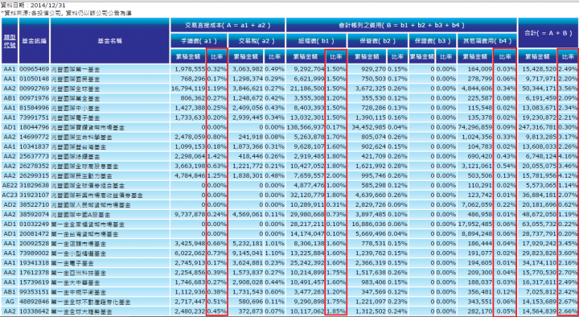The width and height of the screenshot is (579, 317).
Task: Select the 合計( = A + B ) header
Action: pos(547,33)
